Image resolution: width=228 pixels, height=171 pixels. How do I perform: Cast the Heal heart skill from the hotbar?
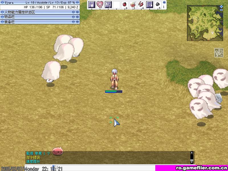pyautogui.click(x=100, y=5)
